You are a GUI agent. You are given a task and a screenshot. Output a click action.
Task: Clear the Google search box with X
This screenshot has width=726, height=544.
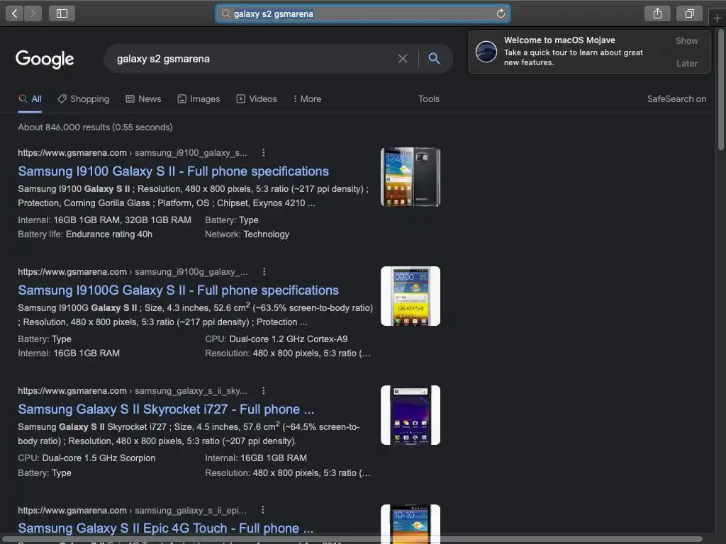coord(403,59)
